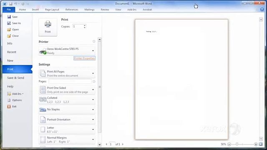Screen dimensions: 267x150
Task: Switch to the Acrobat tab
Action: click(147, 10)
